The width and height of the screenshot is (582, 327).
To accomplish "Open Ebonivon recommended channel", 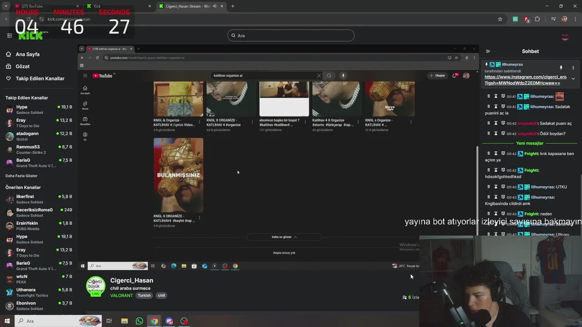I will 39,306.
